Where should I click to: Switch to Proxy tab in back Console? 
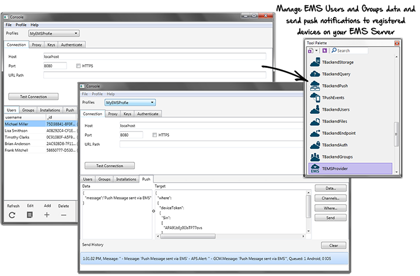[x=37, y=45]
